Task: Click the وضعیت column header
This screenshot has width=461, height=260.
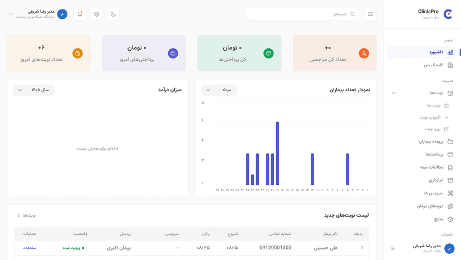Action: [x=80, y=234]
